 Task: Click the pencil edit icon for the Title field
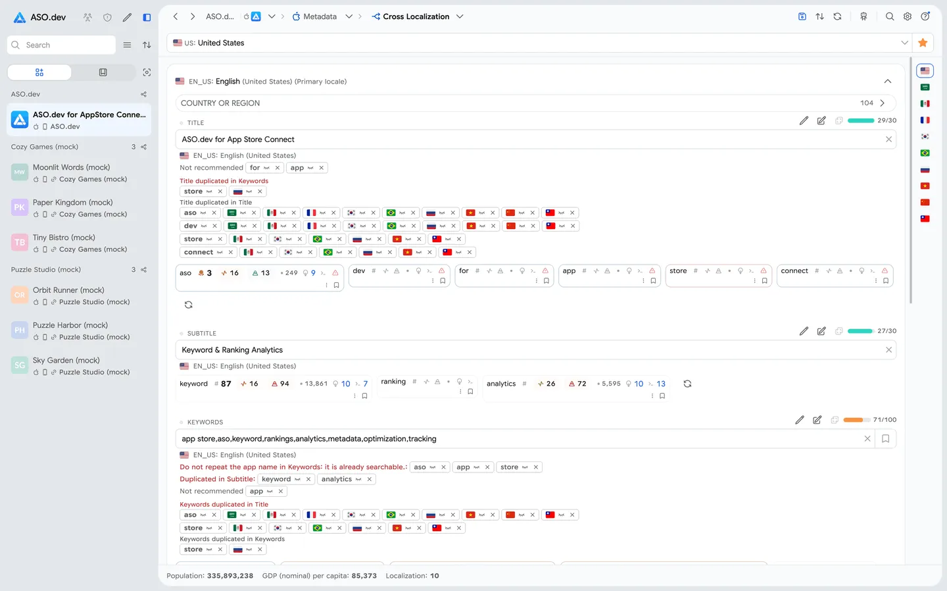click(x=804, y=120)
